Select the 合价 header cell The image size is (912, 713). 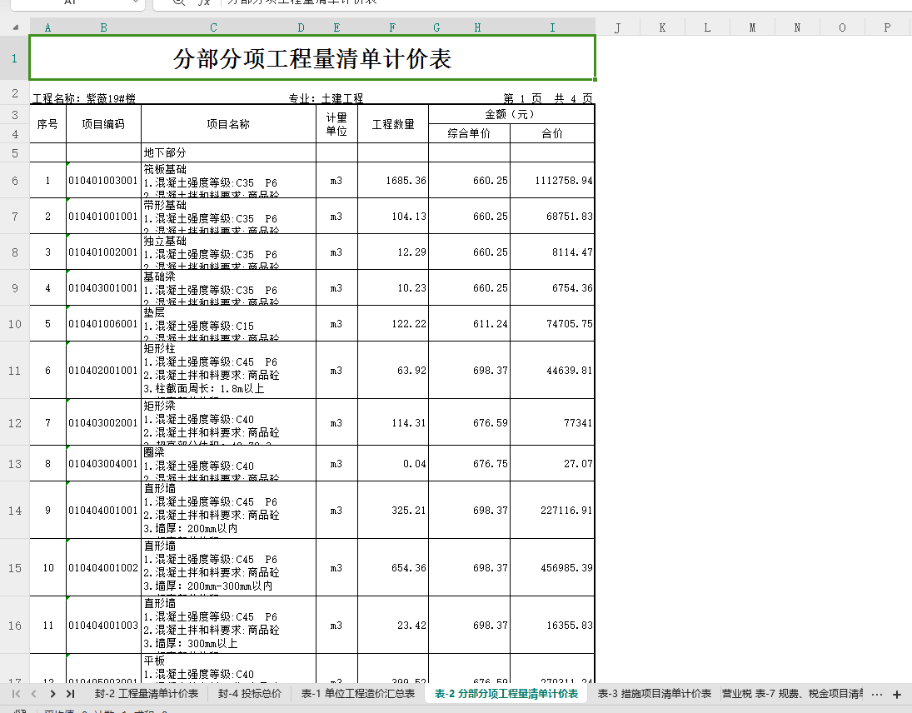[x=552, y=133]
